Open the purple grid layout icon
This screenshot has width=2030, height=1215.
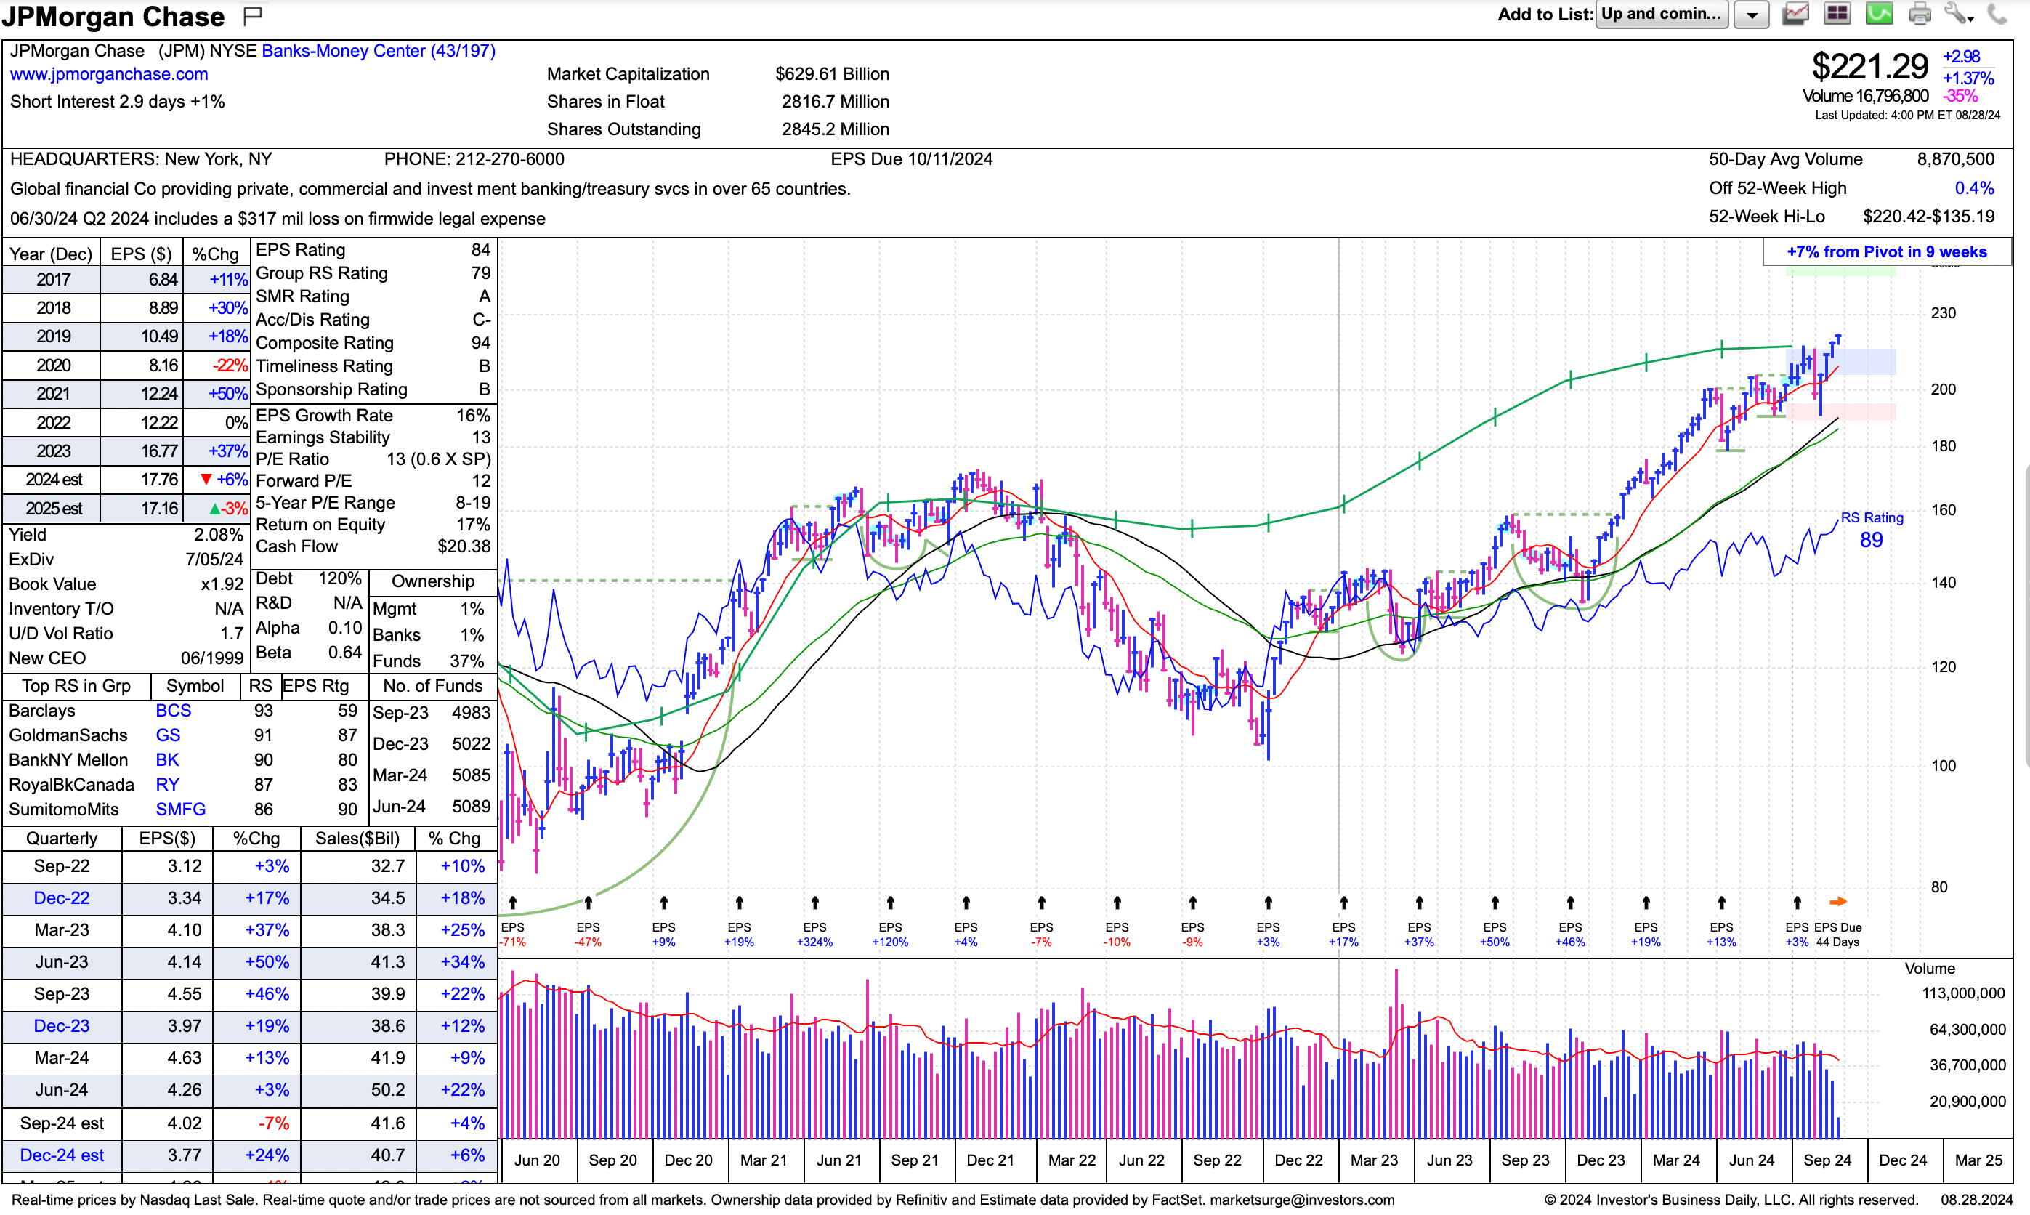pyautogui.click(x=1837, y=14)
